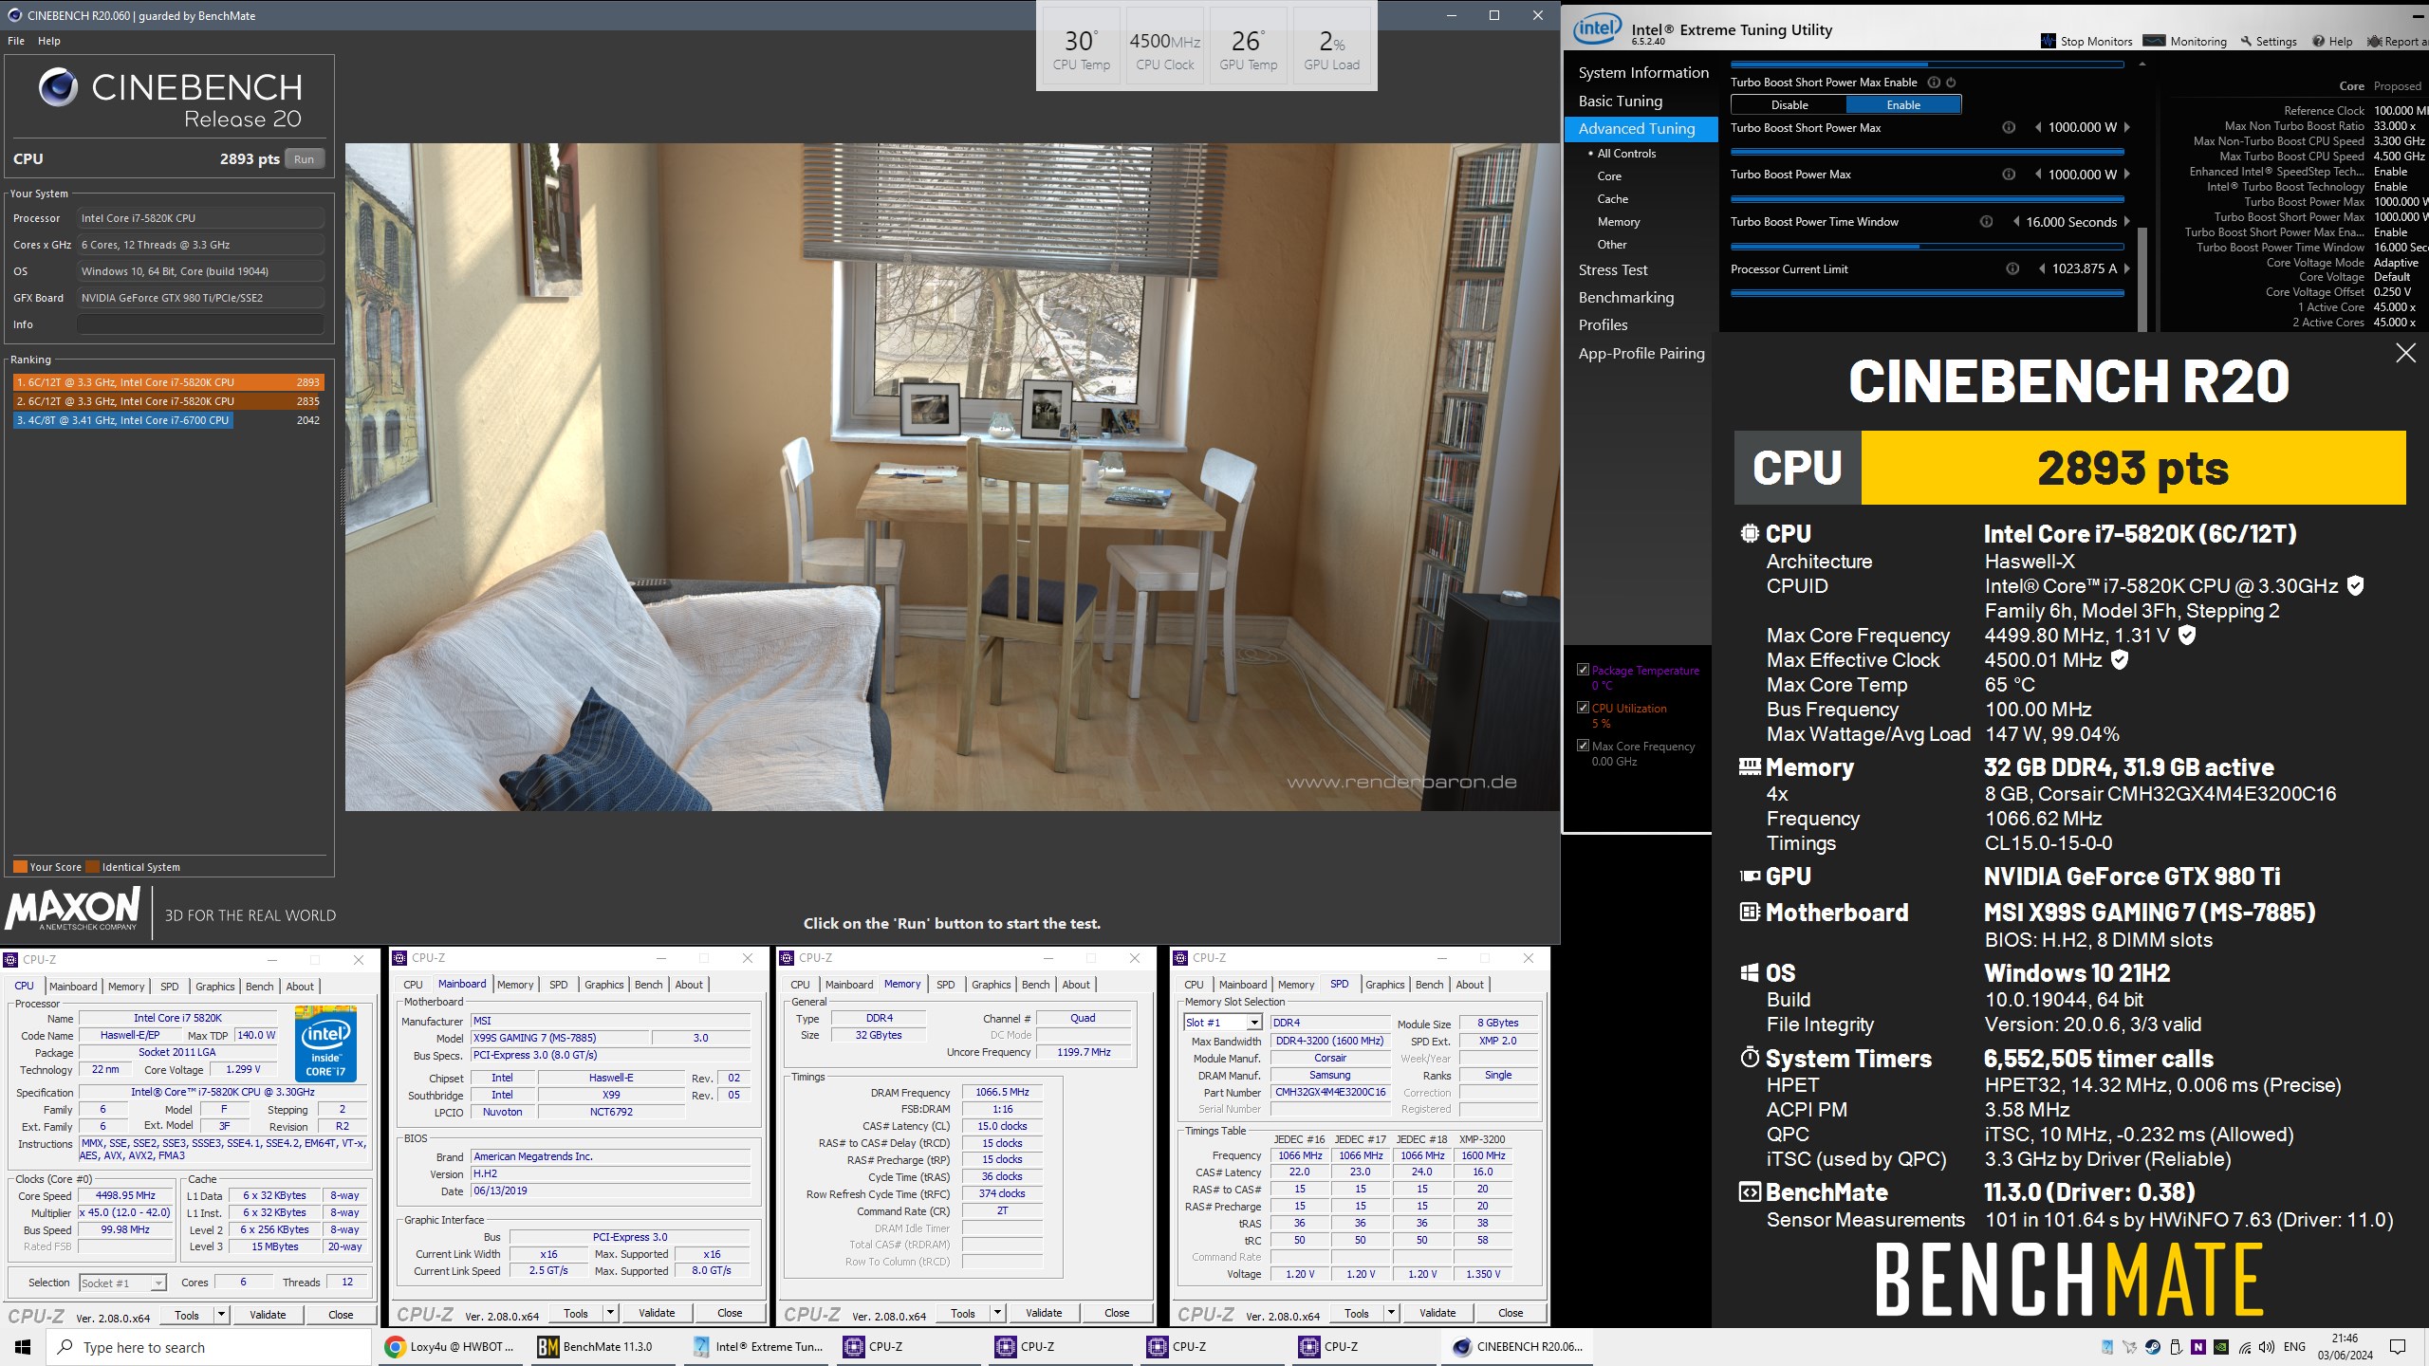The width and height of the screenshot is (2429, 1366).
Task: Open Tools dropdown arrow in CPU-Z SPD window
Action: pyautogui.click(x=1391, y=1314)
